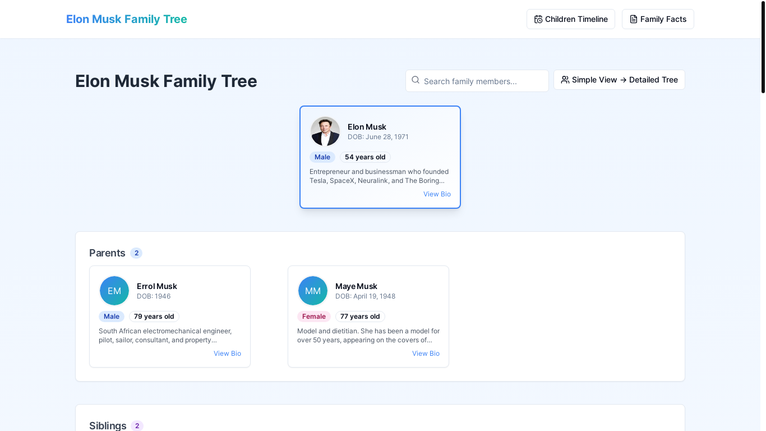Toggle Simple View to Detailed Tree
Image resolution: width=766 pixels, height=431 pixels.
[619, 80]
